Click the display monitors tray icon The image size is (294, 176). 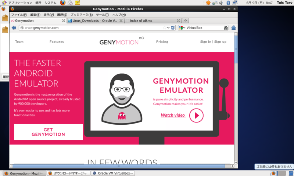click(x=235, y=3)
